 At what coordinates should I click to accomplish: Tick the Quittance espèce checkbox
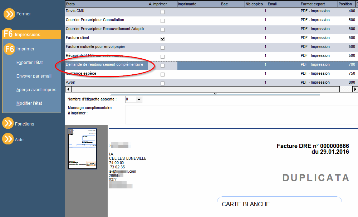pyautogui.click(x=163, y=74)
